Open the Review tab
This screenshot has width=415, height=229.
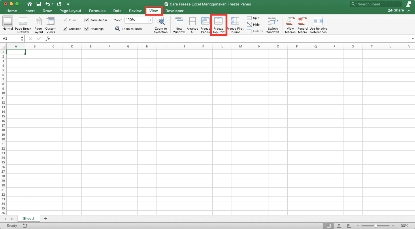click(x=135, y=11)
